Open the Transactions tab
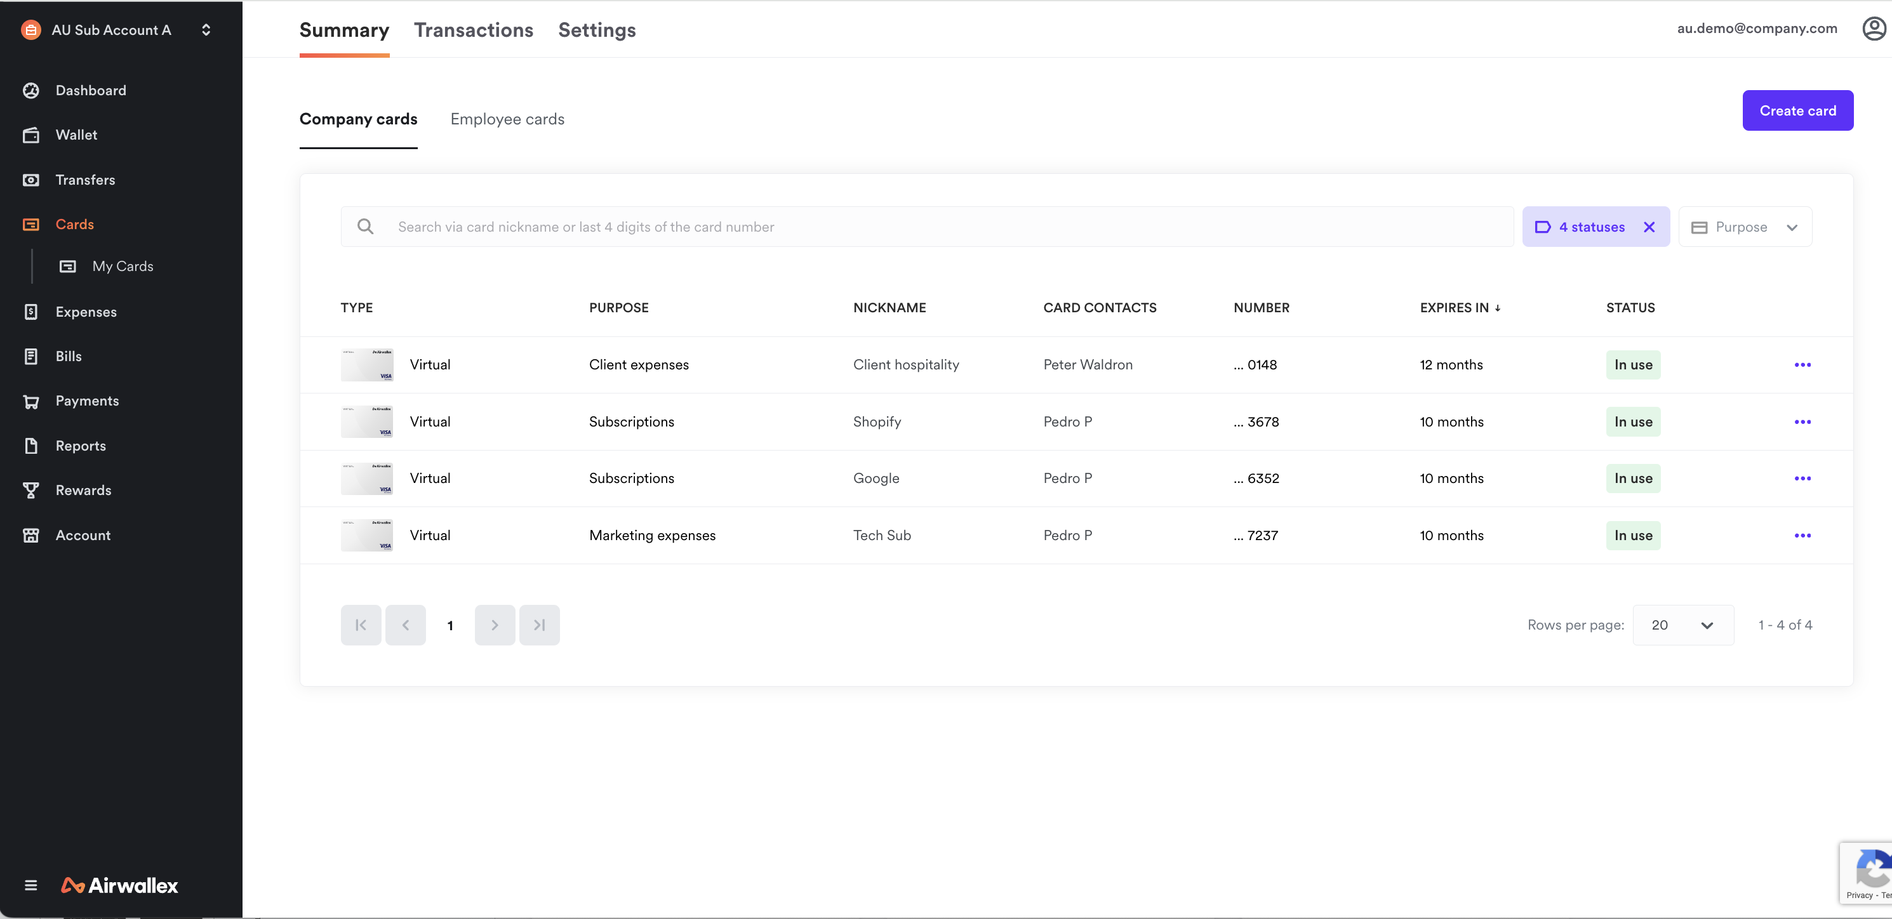1892x919 pixels. 473,30
